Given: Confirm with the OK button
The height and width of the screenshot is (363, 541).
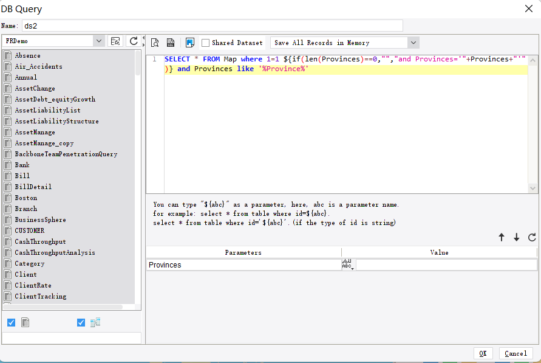Looking at the screenshot, I should (x=483, y=353).
